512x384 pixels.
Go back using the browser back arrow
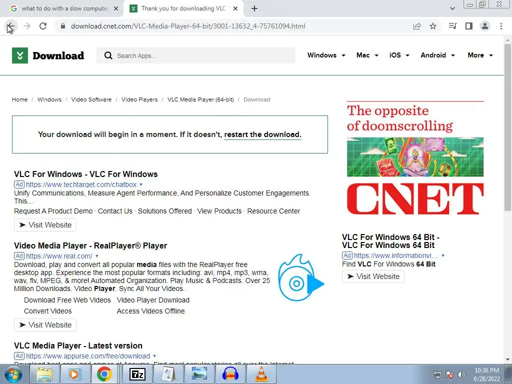point(11,26)
